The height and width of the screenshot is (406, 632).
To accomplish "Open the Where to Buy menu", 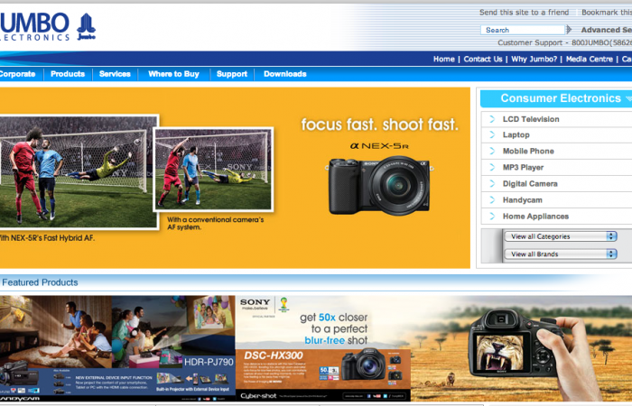I will [173, 74].
